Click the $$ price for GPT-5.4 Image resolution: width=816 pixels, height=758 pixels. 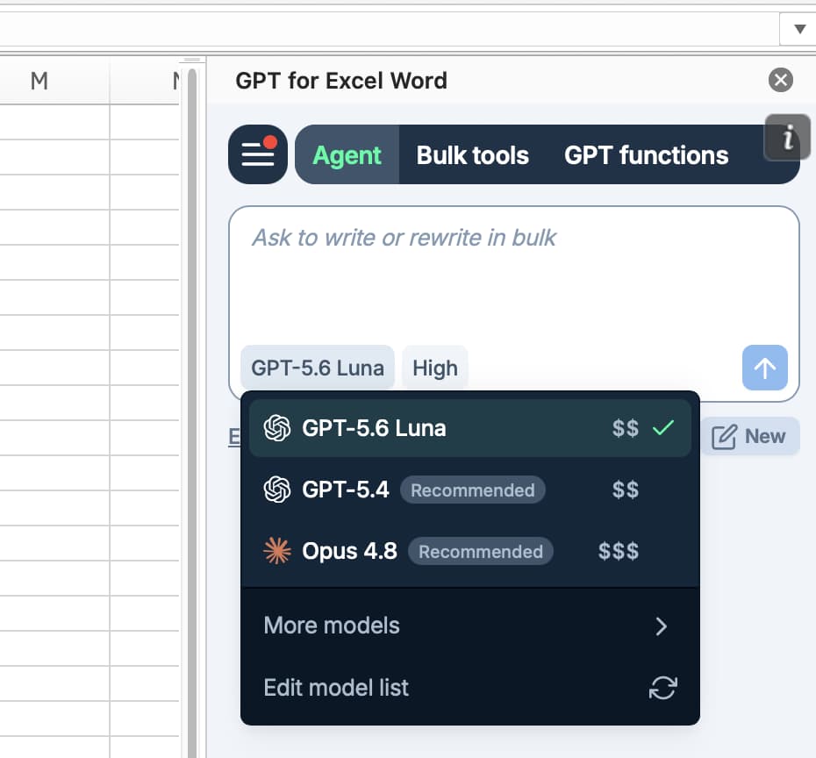click(x=625, y=490)
